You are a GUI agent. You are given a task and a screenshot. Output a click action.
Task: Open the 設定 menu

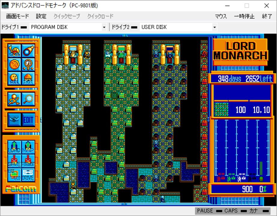[41, 16]
